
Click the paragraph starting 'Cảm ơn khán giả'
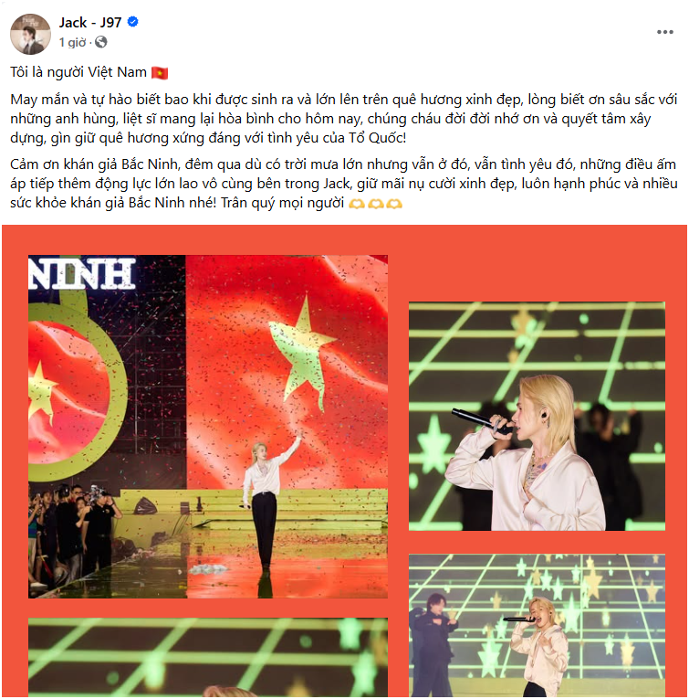pyautogui.click(x=344, y=184)
